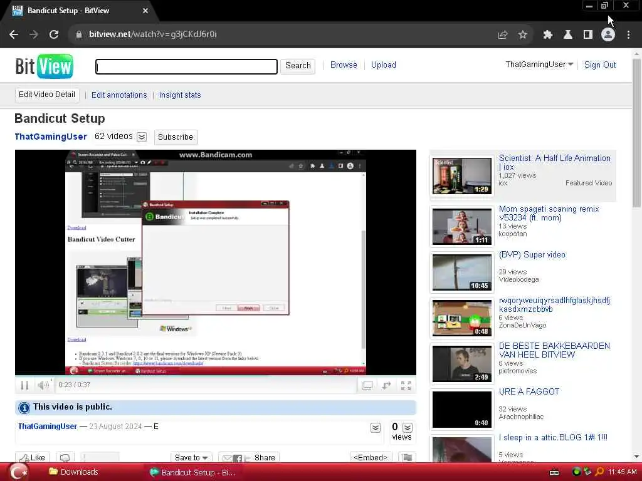Click the dislike thumbs-down button
The width and height of the screenshot is (642, 481).
[65, 457]
